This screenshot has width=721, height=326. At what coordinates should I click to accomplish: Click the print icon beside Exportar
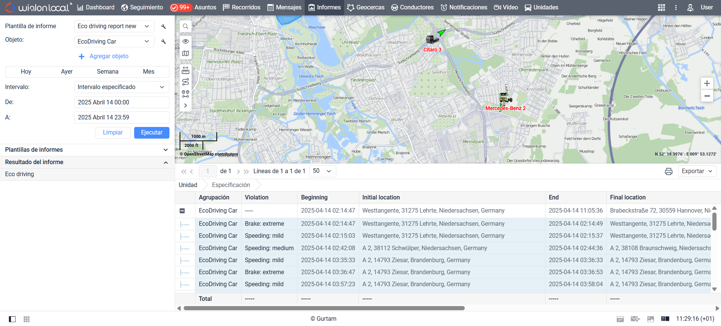pos(668,171)
